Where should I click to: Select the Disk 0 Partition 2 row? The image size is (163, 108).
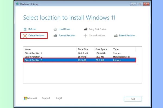pos(80,57)
